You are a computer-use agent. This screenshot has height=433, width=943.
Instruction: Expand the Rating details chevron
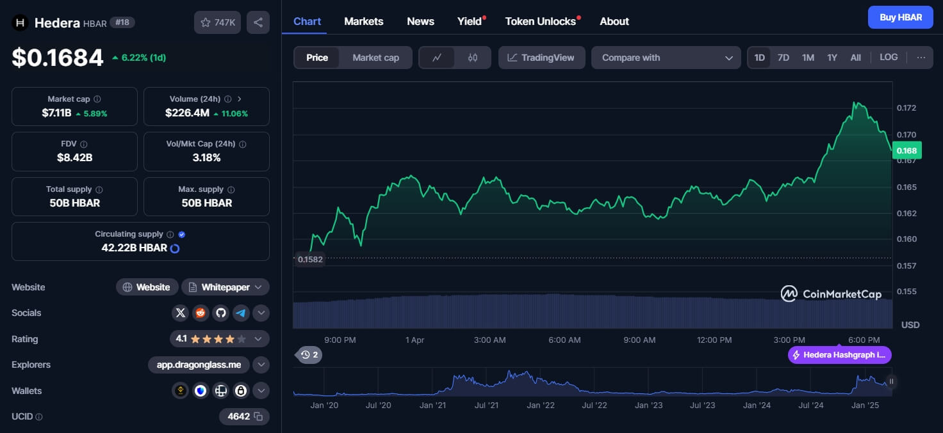click(258, 339)
